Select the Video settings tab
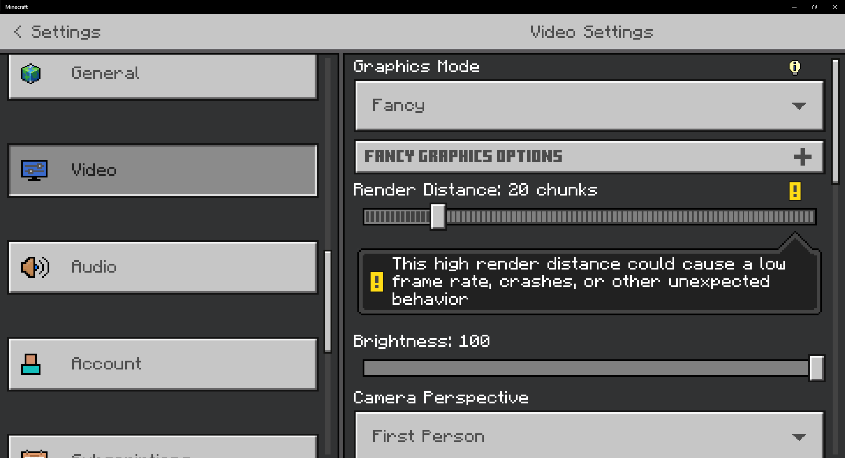This screenshot has width=845, height=458. [163, 170]
